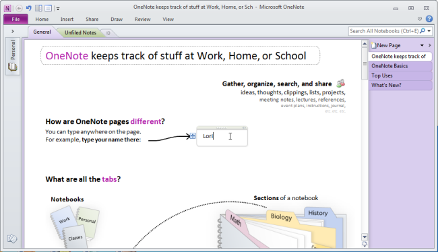
Task: Click the Search All Notebooks field
Action: click(x=384, y=31)
